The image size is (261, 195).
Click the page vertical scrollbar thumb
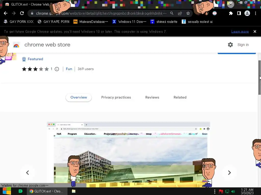pyautogui.click(x=259, y=78)
